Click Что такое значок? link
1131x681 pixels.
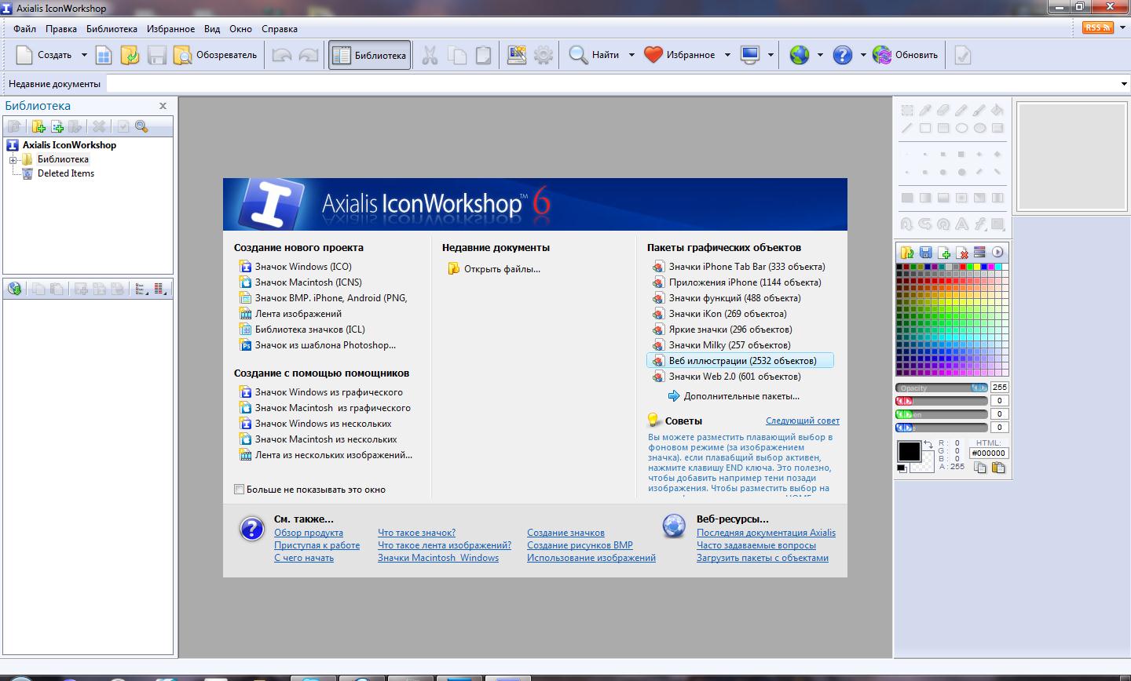click(416, 533)
